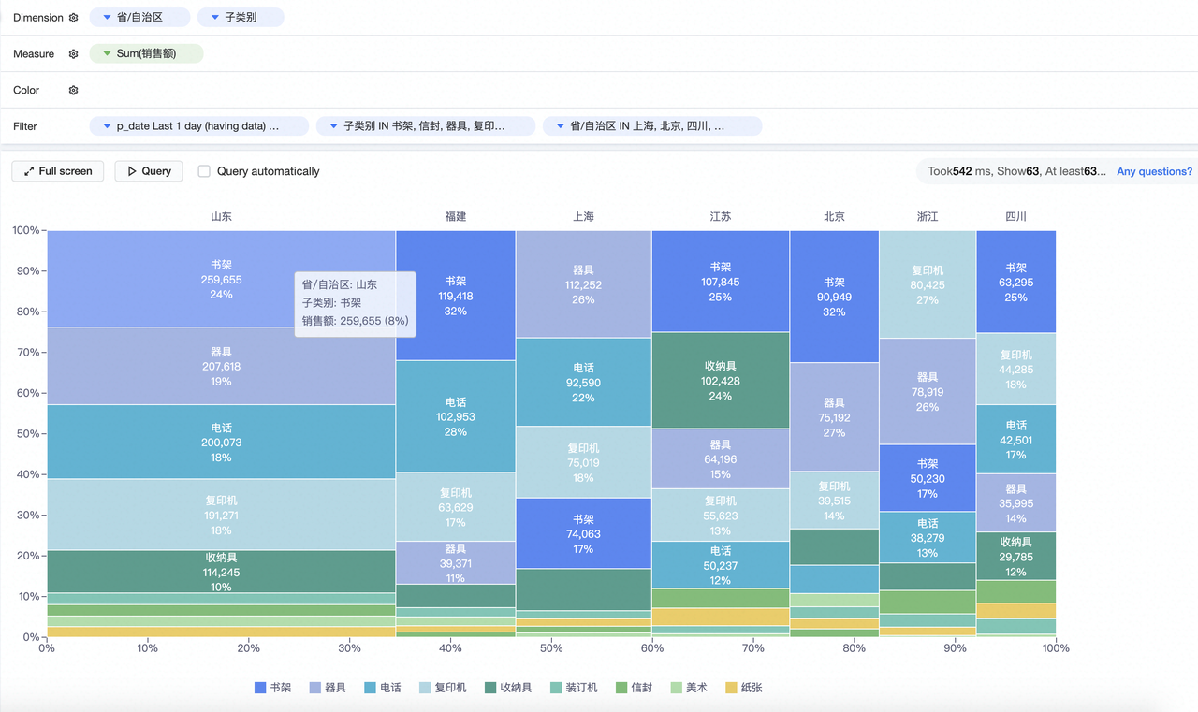Screen dimensions: 1198x712
Task: Open the Dimension settings gear
Action: click(74, 18)
